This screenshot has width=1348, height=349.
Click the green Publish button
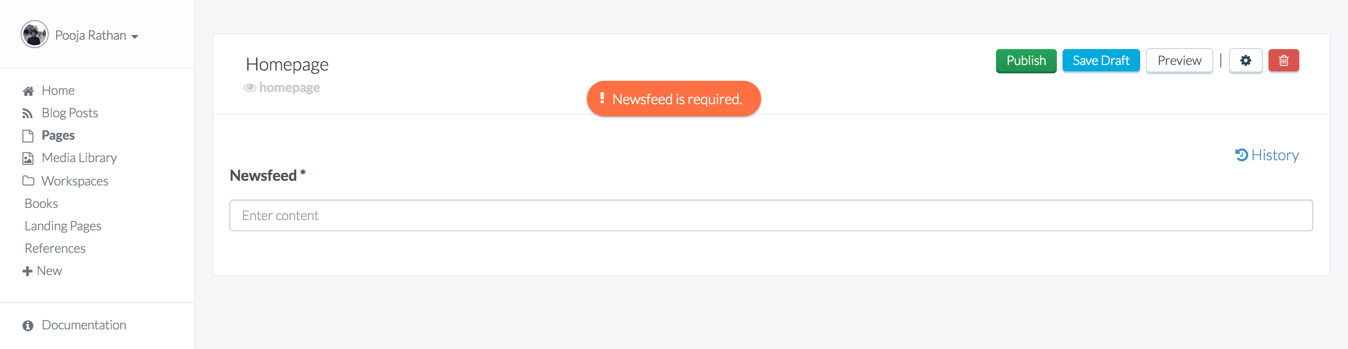click(x=1026, y=61)
